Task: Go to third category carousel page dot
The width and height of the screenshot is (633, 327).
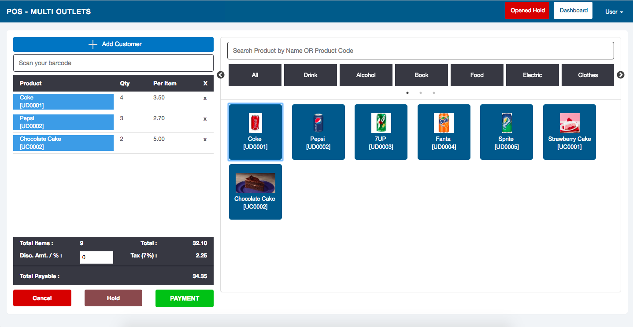Action: (x=434, y=93)
